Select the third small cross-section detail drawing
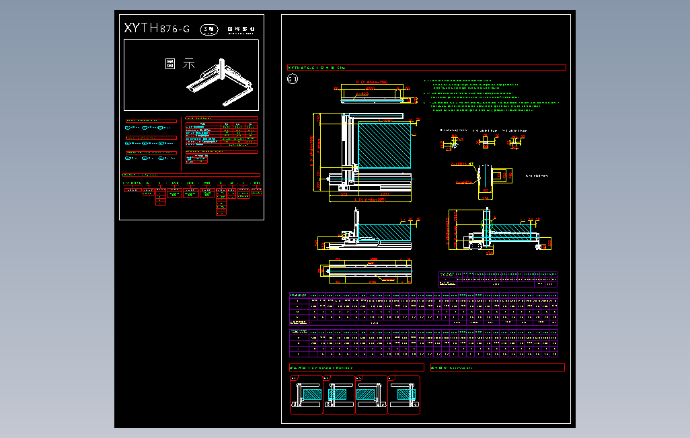 tap(515, 142)
